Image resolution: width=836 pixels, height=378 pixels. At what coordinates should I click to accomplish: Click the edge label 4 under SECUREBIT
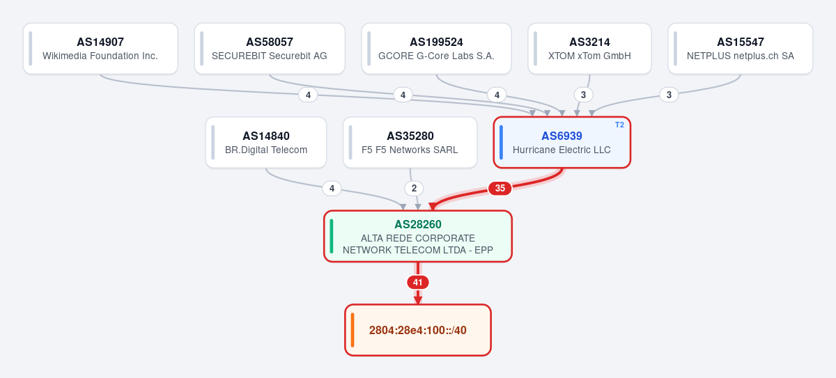[x=403, y=95]
